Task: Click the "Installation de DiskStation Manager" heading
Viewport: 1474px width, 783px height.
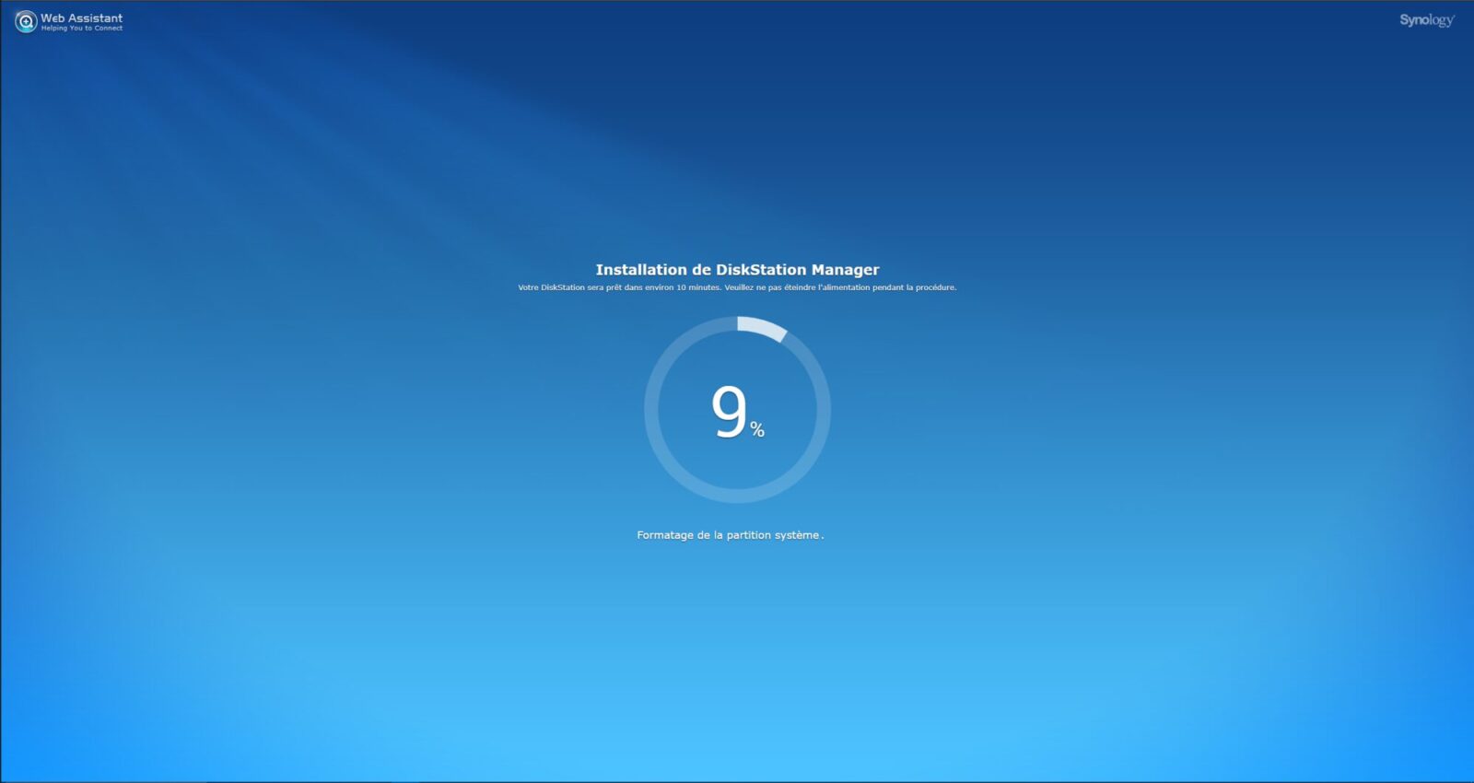Action: tap(737, 270)
